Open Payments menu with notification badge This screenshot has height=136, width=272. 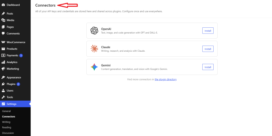pyautogui.click(x=12, y=56)
